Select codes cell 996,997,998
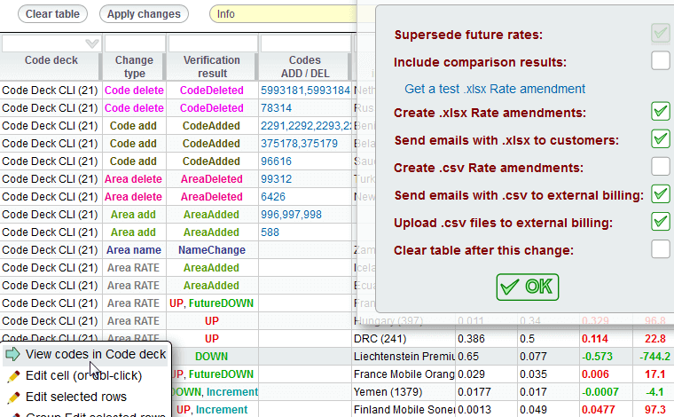674x417 pixels. pos(305,215)
